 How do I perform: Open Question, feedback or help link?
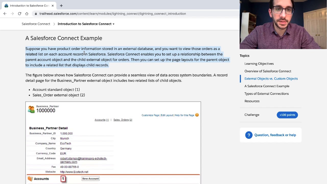pyautogui.click(x=275, y=135)
